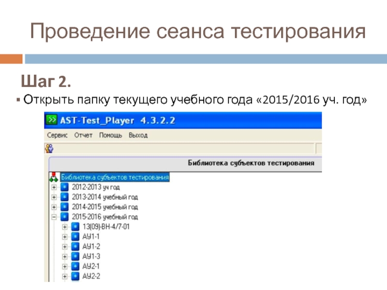The height and width of the screenshot is (290, 387).
Task: Click the blue icon next to АУ2-2
Action: (75, 276)
